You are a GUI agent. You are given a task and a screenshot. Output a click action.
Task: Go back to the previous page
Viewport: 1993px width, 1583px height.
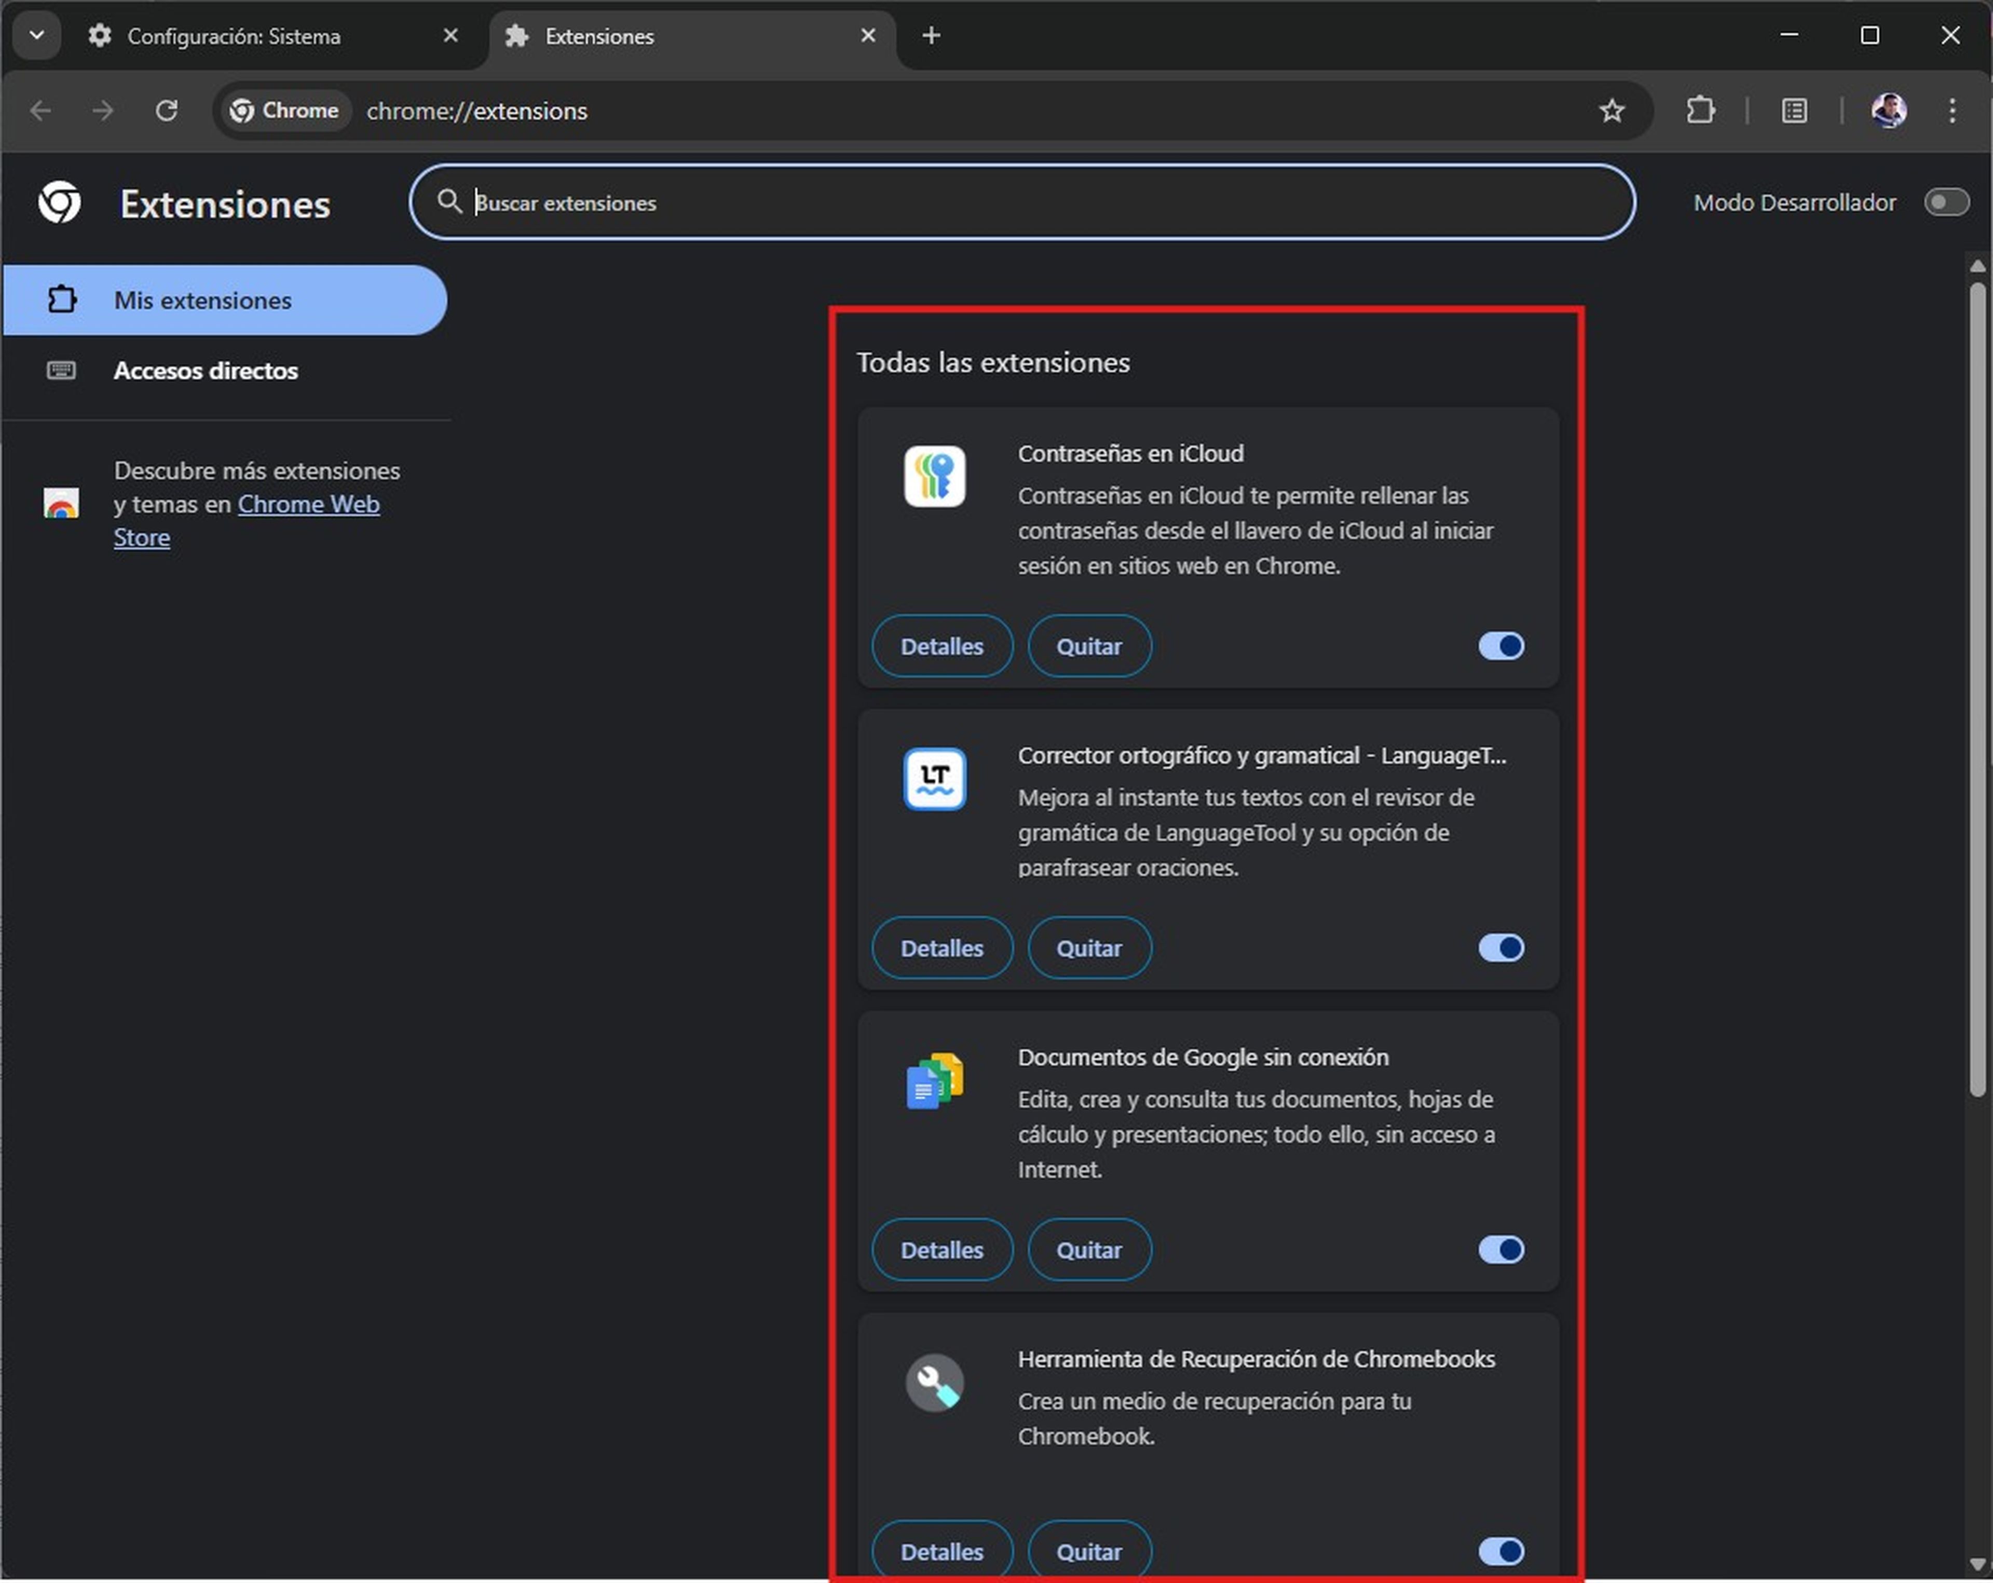pos(40,111)
